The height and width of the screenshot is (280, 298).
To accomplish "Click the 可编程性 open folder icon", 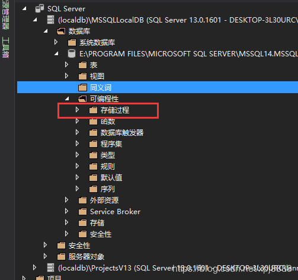I will 82,98.
